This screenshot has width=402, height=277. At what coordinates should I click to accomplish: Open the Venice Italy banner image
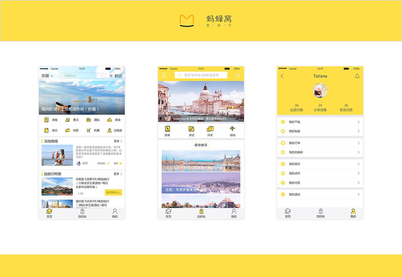[201, 101]
